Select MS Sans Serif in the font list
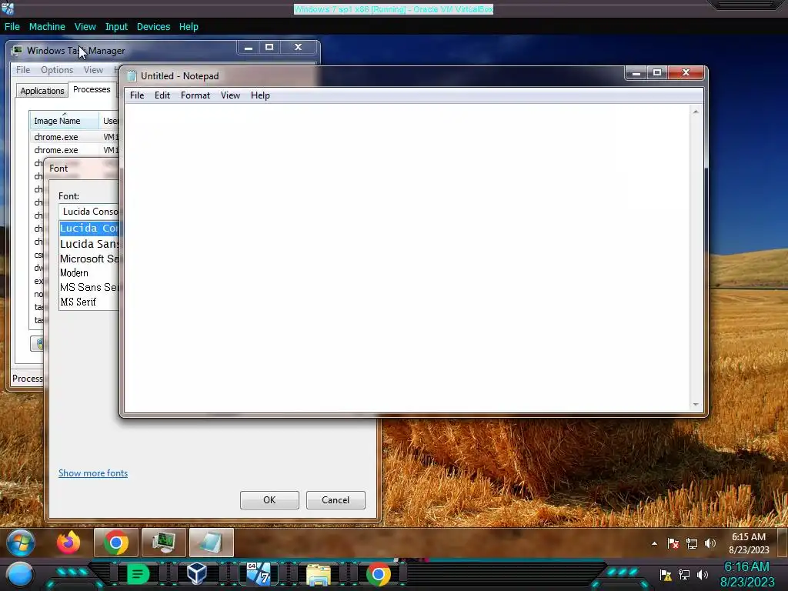788x591 pixels. click(89, 288)
